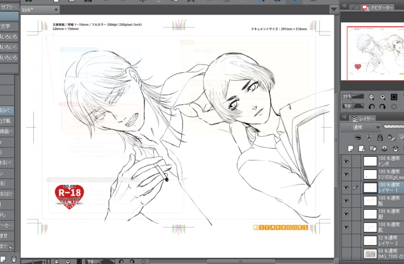Select the sya* canvas tab
Screen dimensions: 404x264
pos(40,10)
